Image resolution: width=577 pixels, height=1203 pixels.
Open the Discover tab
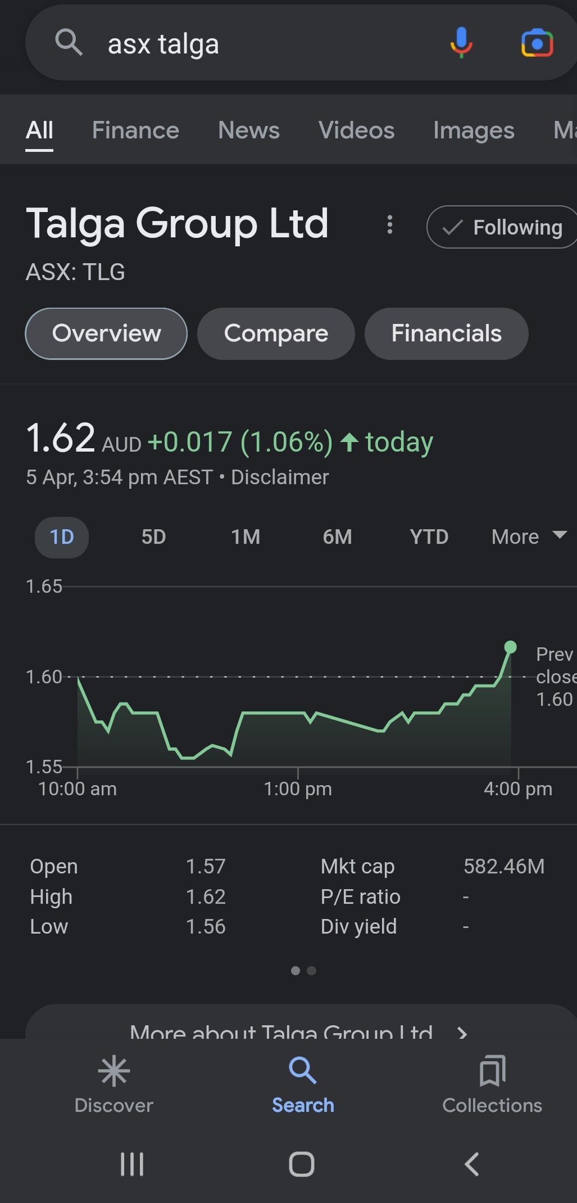[114, 1084]
